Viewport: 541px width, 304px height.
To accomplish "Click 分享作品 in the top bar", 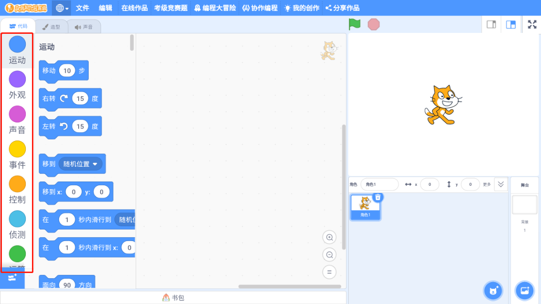I will point(343,8).
